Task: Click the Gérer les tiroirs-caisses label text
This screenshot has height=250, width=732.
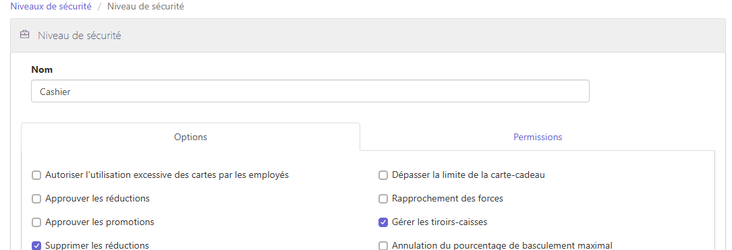Action: click(x=440, y=222)
